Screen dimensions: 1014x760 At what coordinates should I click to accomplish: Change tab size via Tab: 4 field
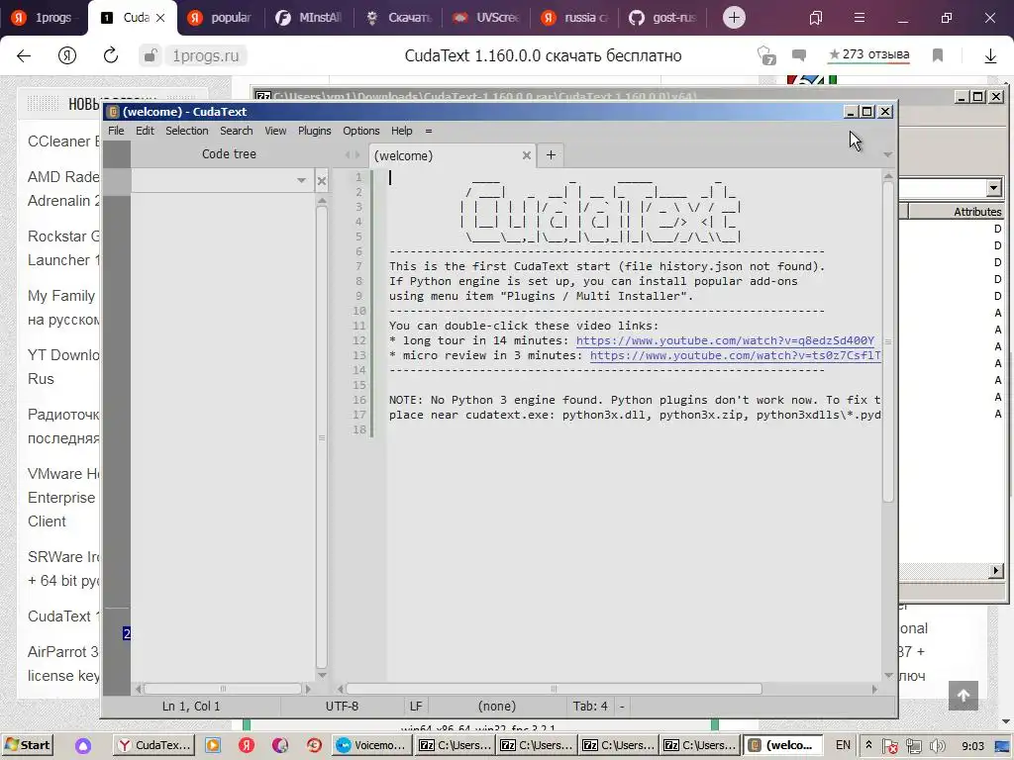[x=590, y=707]
